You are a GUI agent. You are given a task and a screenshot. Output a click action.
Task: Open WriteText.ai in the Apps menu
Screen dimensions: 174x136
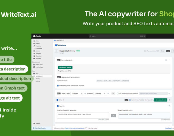coord(39,76)
